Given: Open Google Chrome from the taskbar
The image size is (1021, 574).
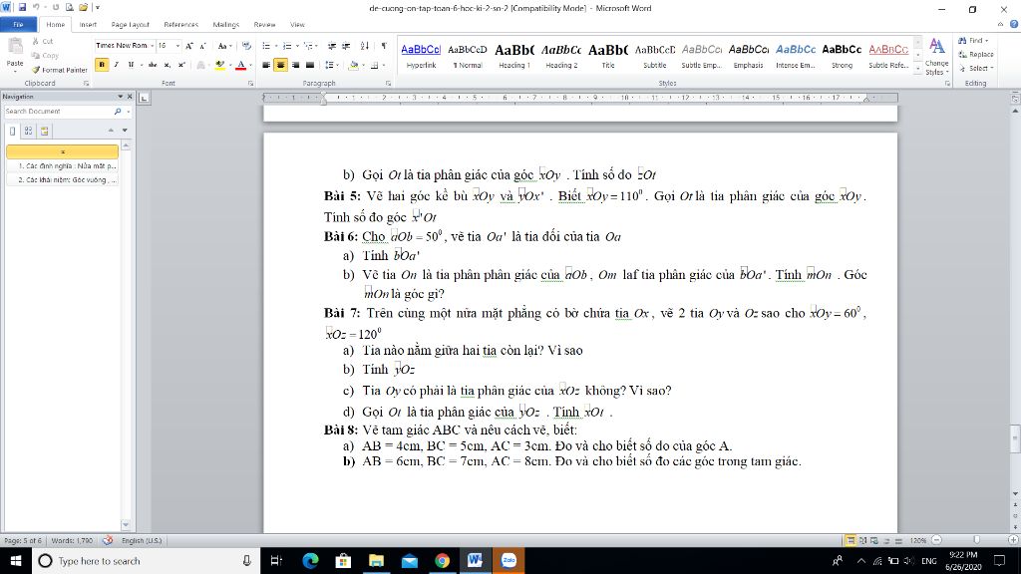Looking at the screenshot, I should pos(442,560).
